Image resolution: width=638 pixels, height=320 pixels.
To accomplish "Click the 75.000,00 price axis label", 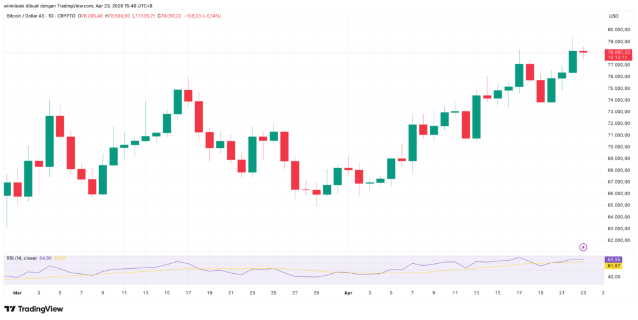I will (x=619, y=89).
